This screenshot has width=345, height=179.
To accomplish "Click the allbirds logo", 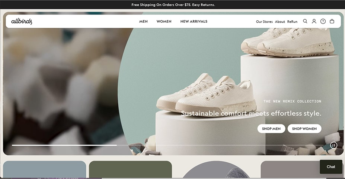I will pyautogui.click(x=22, y=21).
